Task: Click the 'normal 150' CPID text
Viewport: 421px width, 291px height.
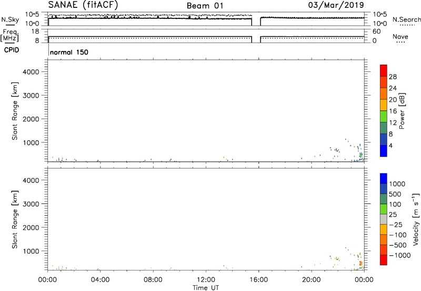Action: coord(69,52)
